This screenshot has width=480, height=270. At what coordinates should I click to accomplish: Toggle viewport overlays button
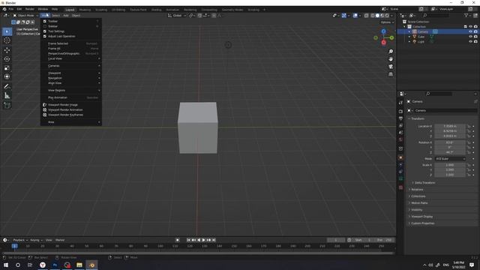[x=355, y=16]
